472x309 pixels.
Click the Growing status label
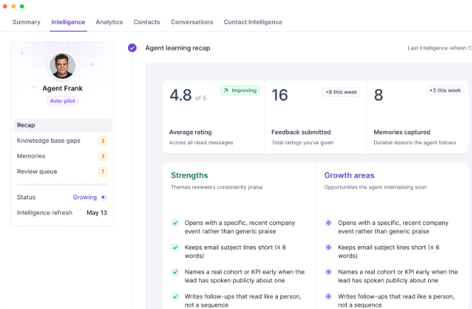tap(84, 197)
